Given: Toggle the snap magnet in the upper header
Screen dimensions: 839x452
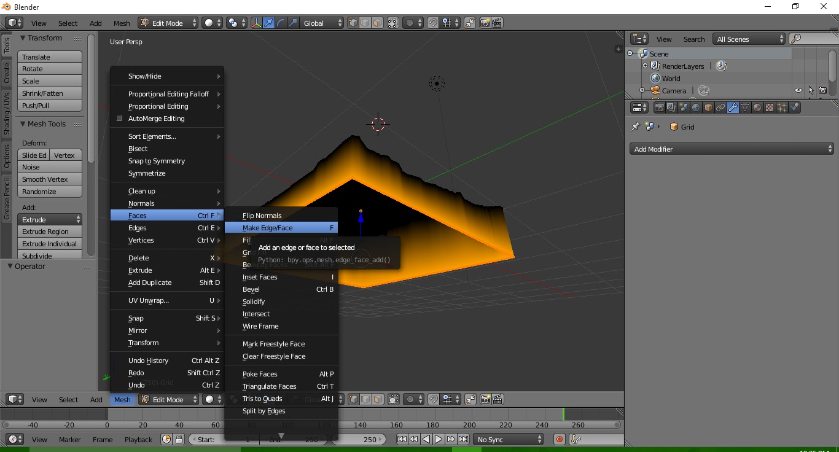Looking at the screenshot, I should pyautogui.click(x=433, y=23).
